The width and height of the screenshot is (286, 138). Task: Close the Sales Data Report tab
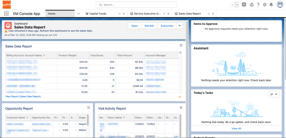[213, 14]
